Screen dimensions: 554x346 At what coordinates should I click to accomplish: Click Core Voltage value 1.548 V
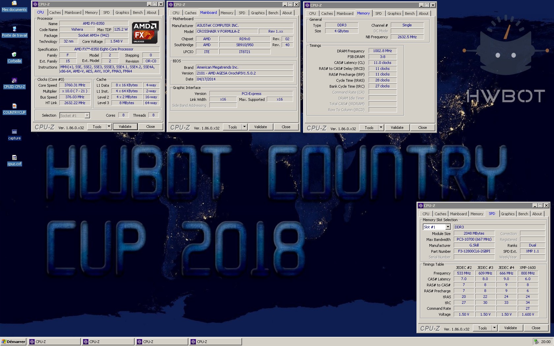tap(116, 41)
